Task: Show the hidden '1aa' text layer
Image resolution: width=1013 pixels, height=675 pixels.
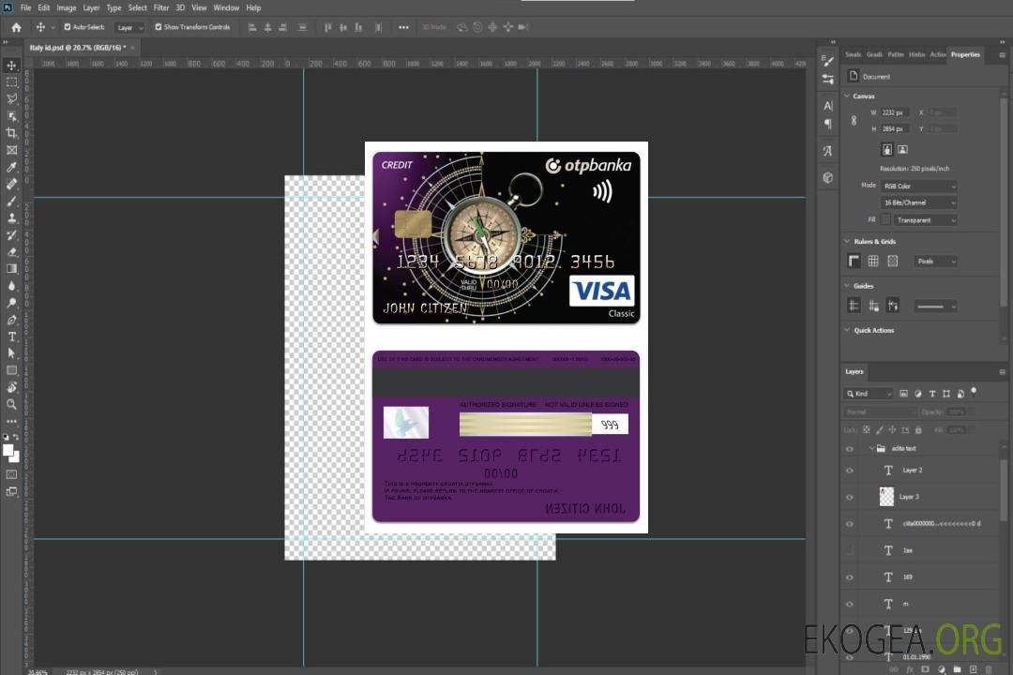Action: 850,551
